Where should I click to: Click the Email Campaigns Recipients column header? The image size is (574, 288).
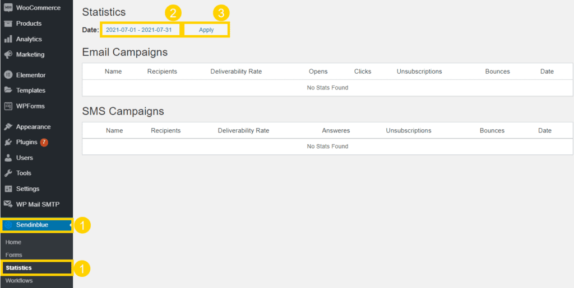pyautogui.click(x=162, y=72)
